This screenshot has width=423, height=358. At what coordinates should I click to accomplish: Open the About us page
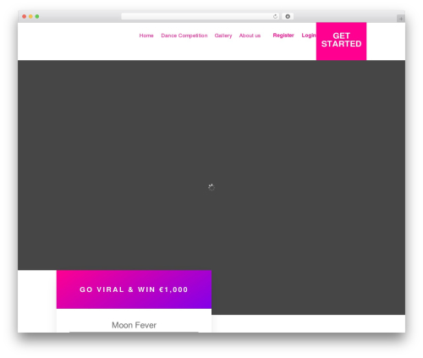click(x=250, y=36)
